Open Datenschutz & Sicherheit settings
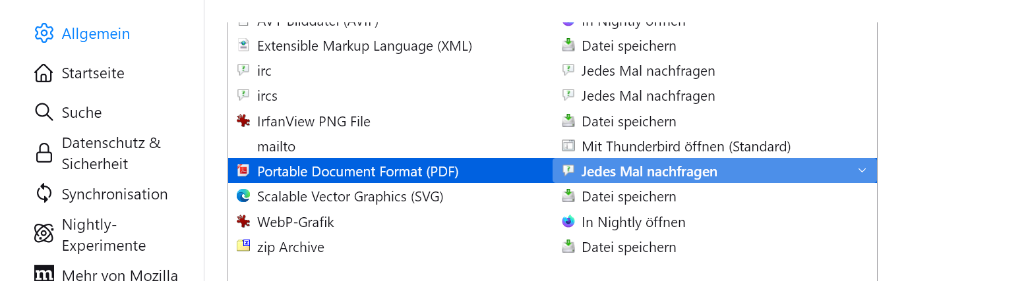The image size is (1028, 281). coord(111,153)
